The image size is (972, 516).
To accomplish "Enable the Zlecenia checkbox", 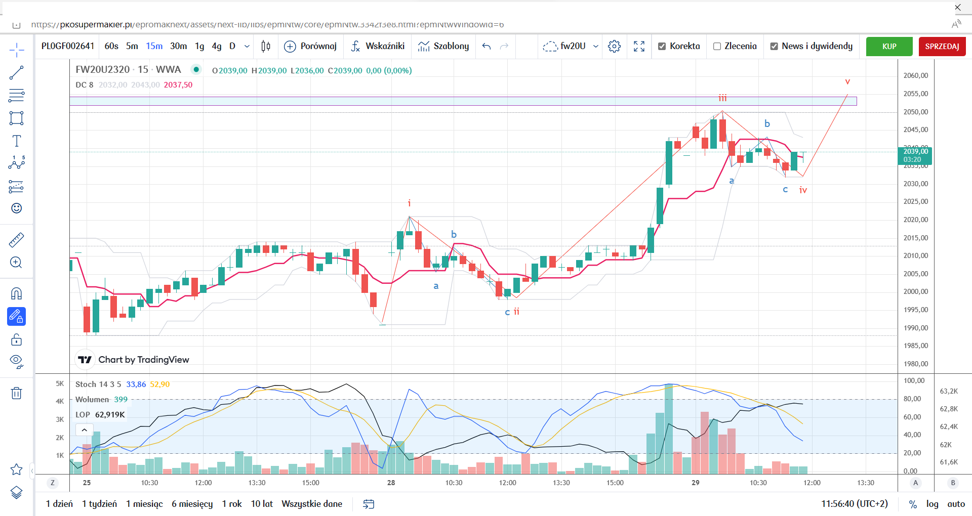I will [717, 47].
